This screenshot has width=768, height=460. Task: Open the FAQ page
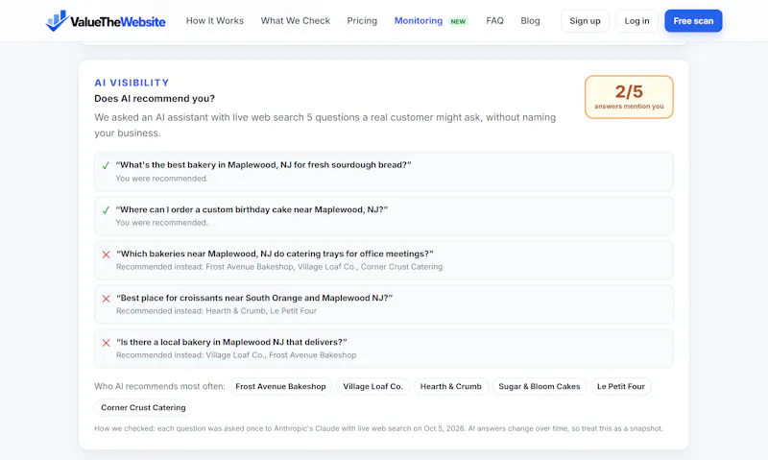(494, 20)
